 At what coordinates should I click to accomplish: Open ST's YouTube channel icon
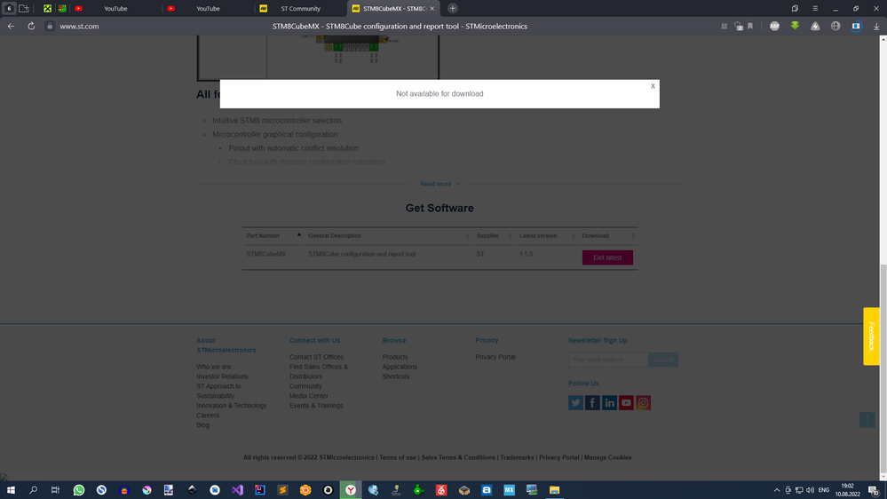coord(626,403)
